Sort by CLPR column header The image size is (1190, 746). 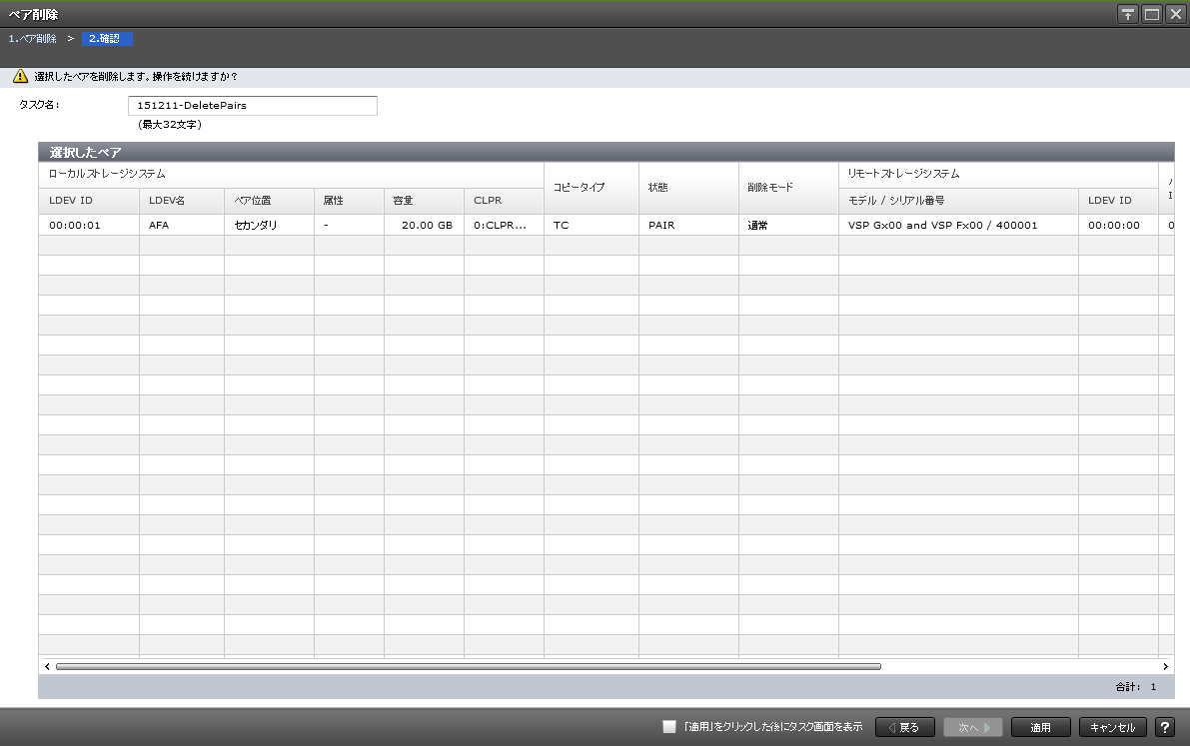coord(504,201)
